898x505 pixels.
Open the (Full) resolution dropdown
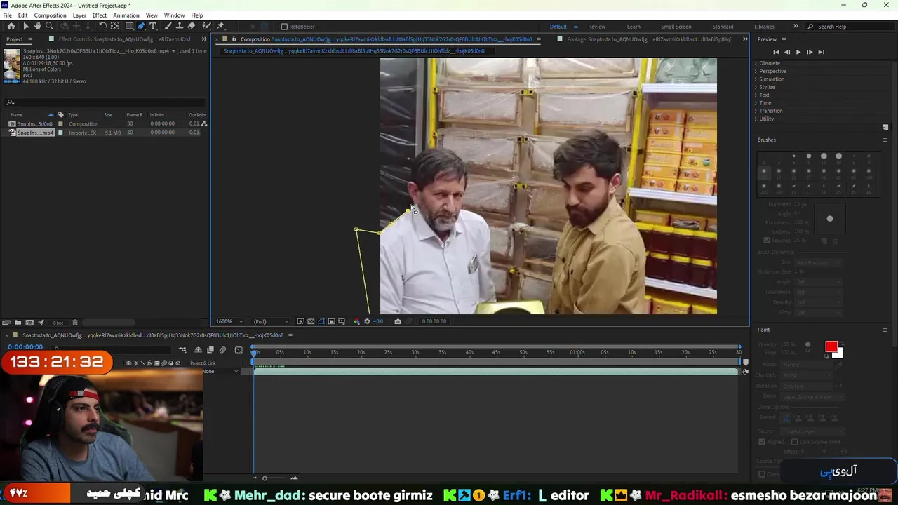point(271,321)
